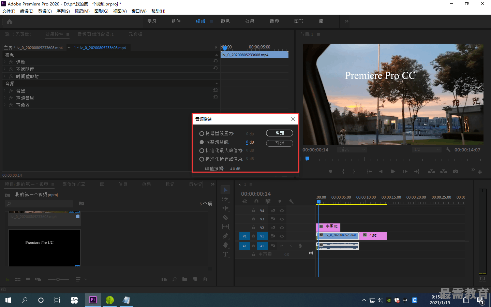Select the Selection tool arrow
This screenshot has height=307, width=491.
(225, 190)
